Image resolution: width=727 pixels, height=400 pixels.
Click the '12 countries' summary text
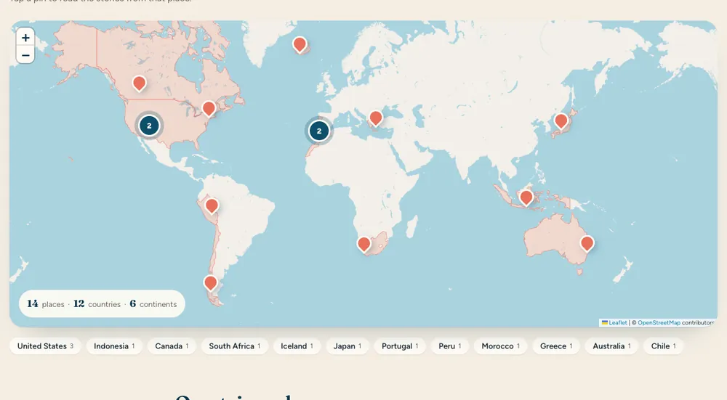point(97,303)
